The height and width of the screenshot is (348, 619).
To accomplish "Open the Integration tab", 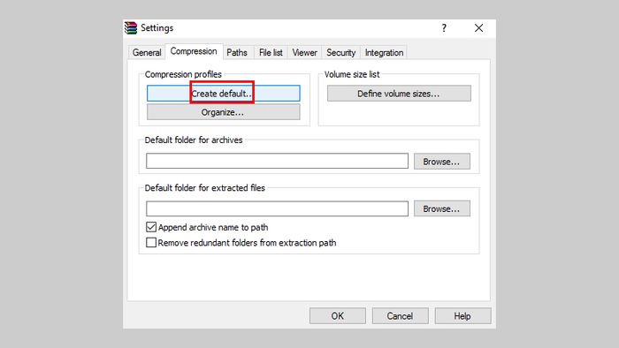I will coord(384,52).
